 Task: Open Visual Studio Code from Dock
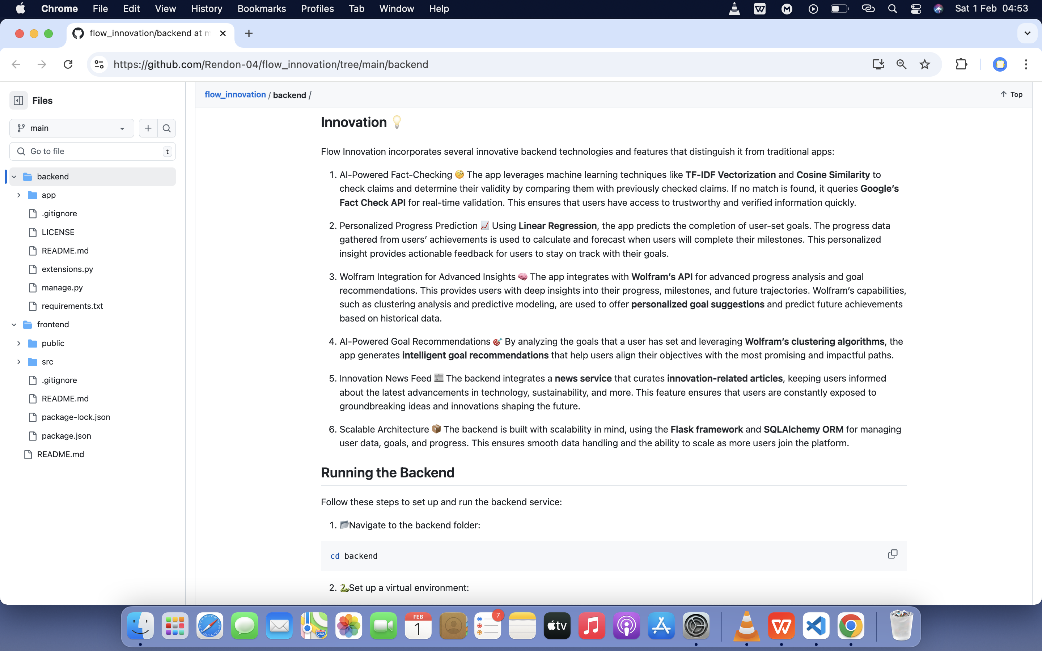tap(816, 626)
